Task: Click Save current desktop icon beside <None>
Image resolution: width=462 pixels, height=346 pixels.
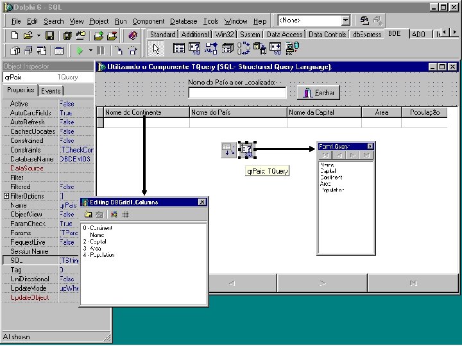Action: pyautogui.click(x=364, y=21)
